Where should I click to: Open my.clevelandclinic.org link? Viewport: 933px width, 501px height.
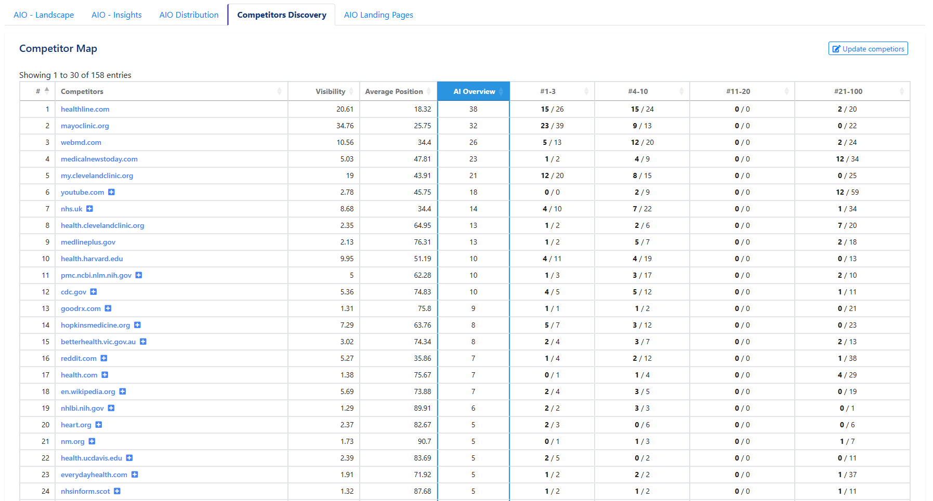click(x=97, y=175)
